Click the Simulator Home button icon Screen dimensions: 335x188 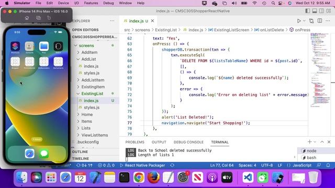click(27, 18)
